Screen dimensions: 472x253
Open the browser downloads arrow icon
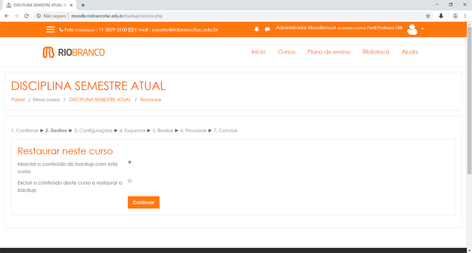pyautogui.click(x=441, y=16)
